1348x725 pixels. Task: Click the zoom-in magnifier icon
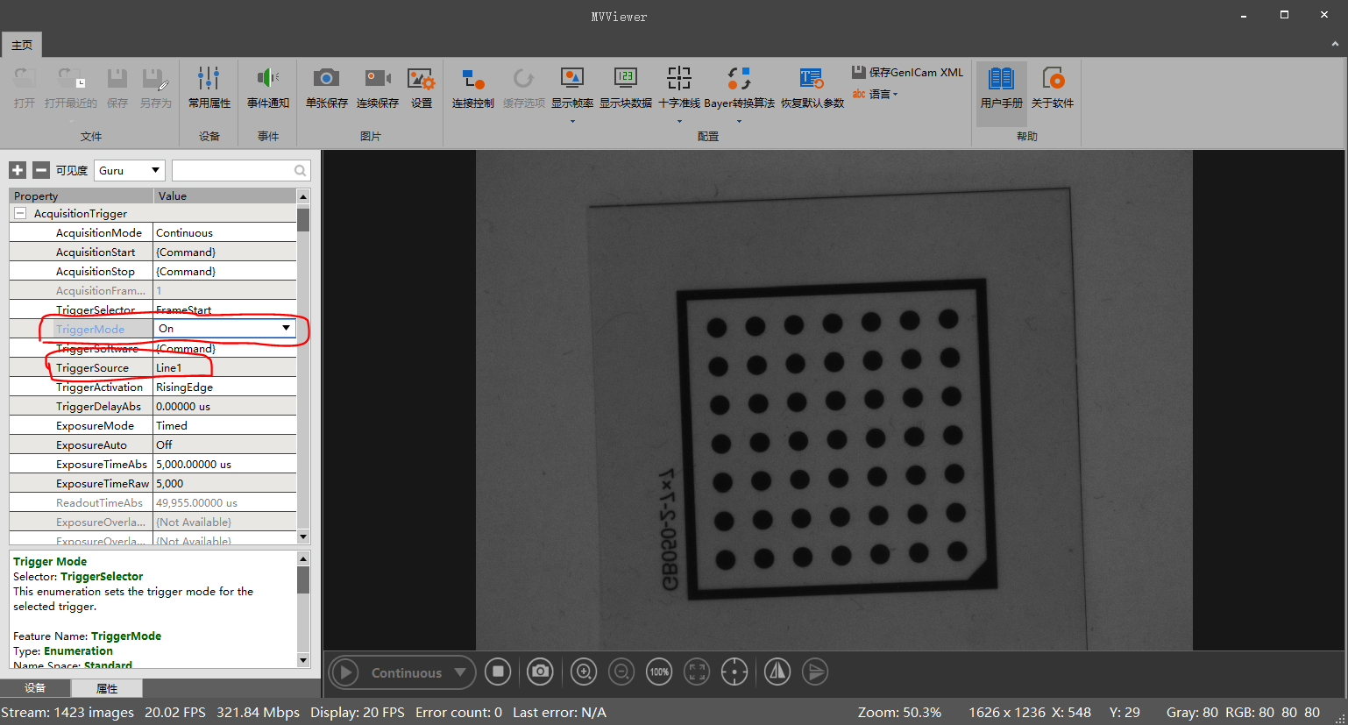(583, 672)
